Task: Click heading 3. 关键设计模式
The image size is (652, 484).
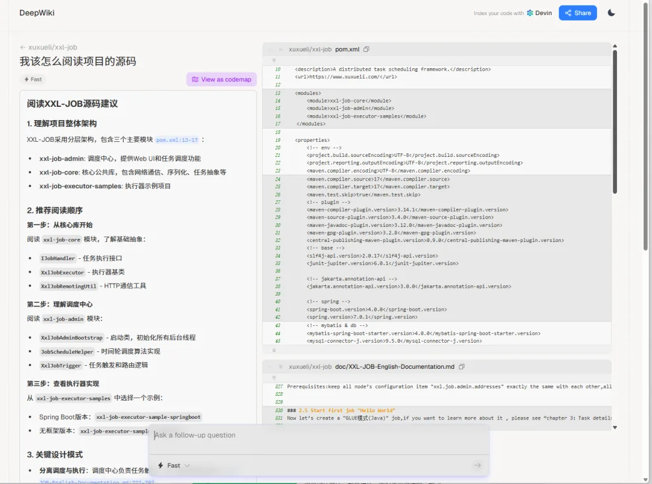Action: click(55, 454)
